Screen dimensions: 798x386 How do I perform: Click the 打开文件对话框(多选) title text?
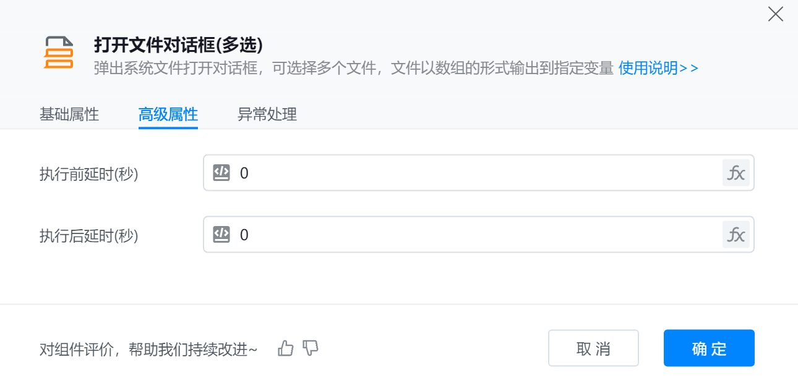pyautogui.click(x=179, y=45)
